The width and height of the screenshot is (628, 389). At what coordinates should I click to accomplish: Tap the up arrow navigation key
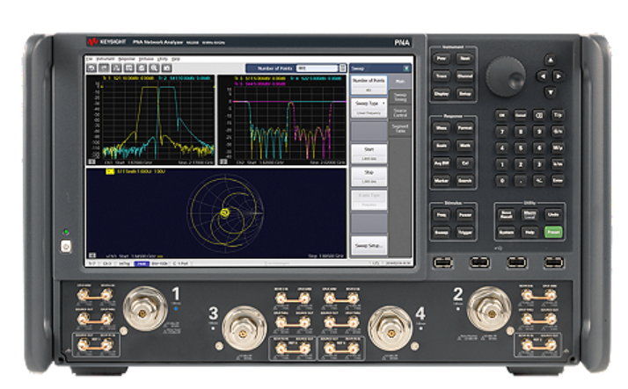pyautogui.click(x=551, y=60)
